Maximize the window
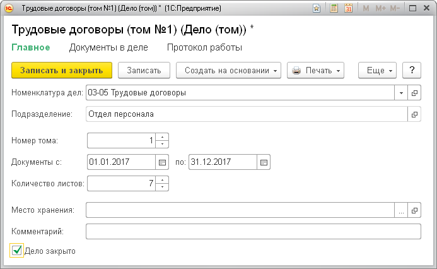The height and width of the screenshot is (269, 437). (x=413, y=8)
